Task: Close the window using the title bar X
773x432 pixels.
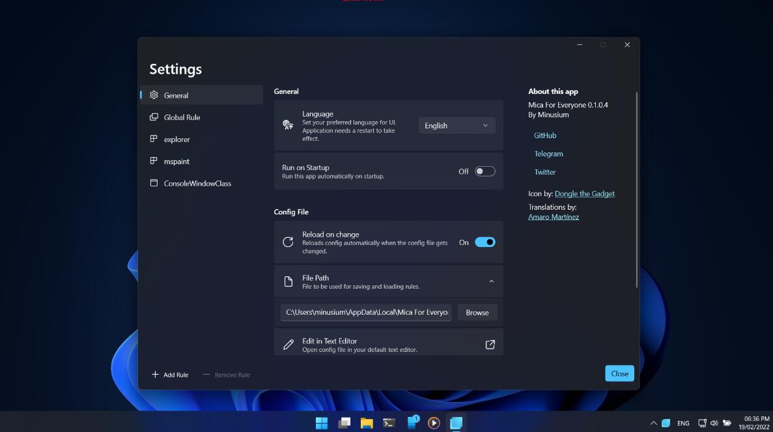Action: click(x=627, y=45)
